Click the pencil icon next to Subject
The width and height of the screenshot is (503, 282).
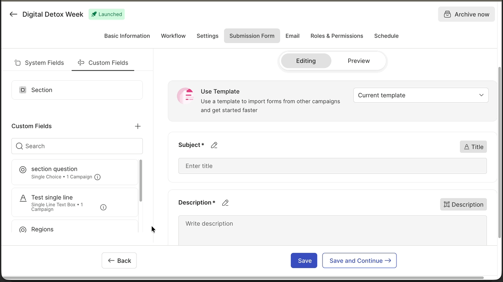click(214, 145)
